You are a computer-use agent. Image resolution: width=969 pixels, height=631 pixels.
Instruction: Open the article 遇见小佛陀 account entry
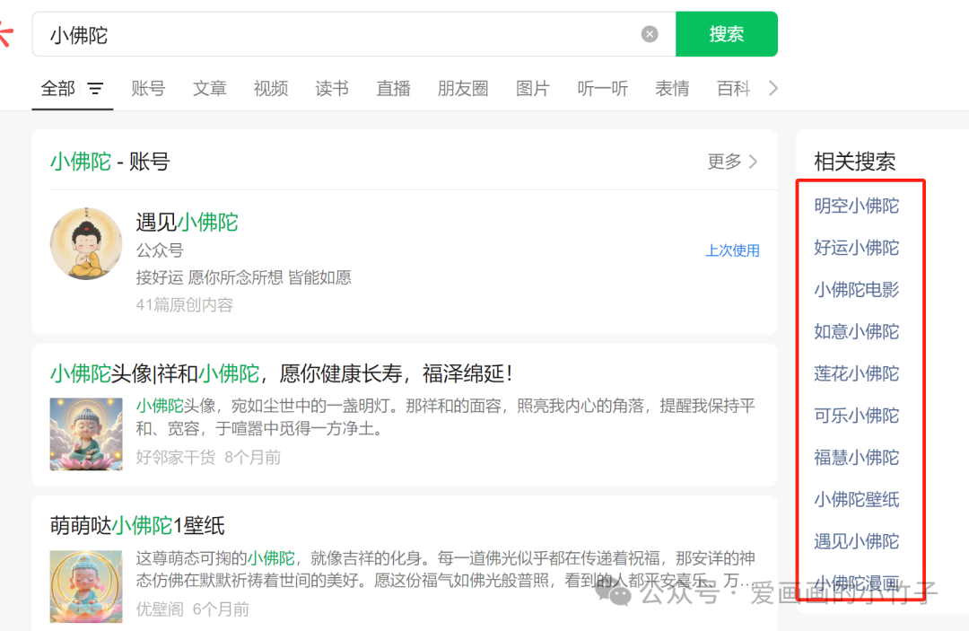click(187, 222)
